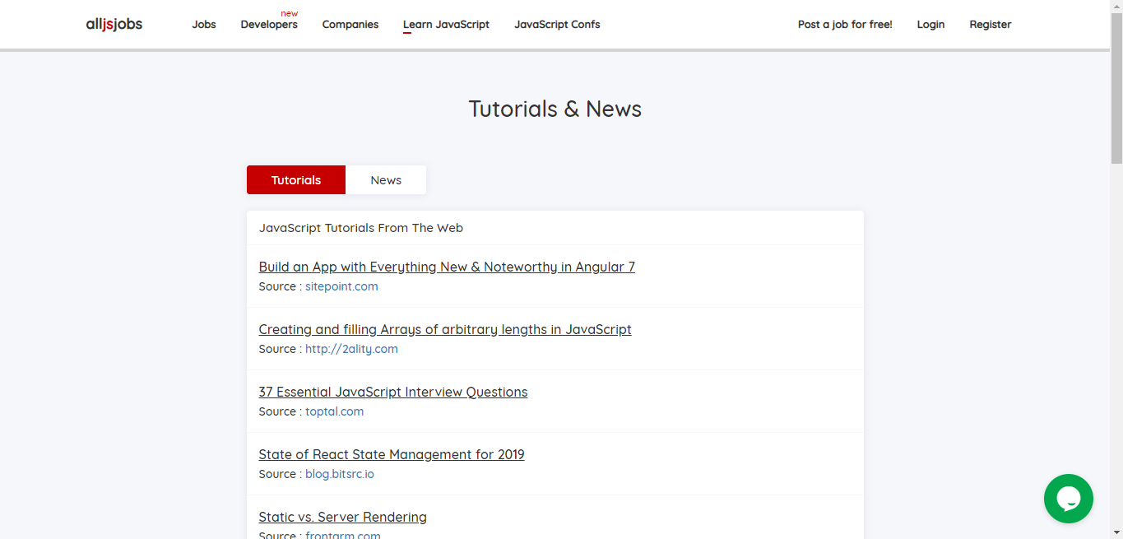Screen dimensions: 1123x539
Task: Open the Developers section with new badge
Action: click(269, 25)
